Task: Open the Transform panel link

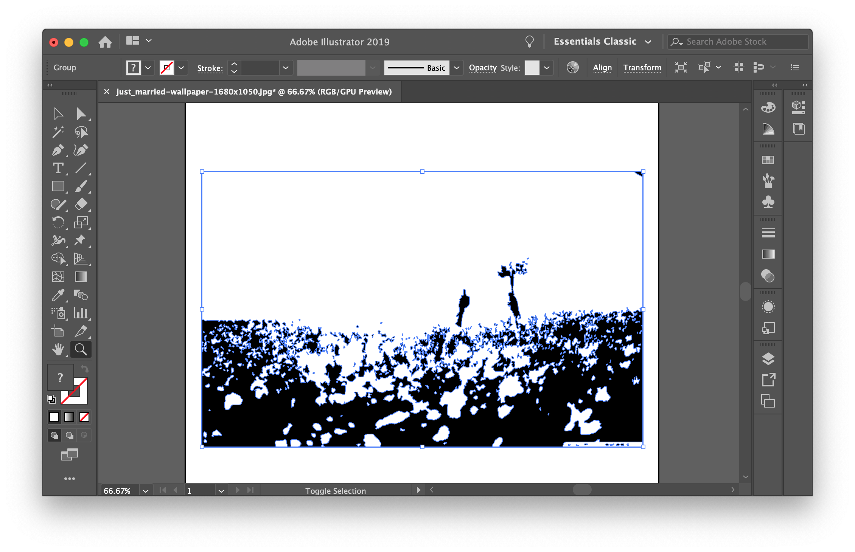Action: [x=642, y=68]
